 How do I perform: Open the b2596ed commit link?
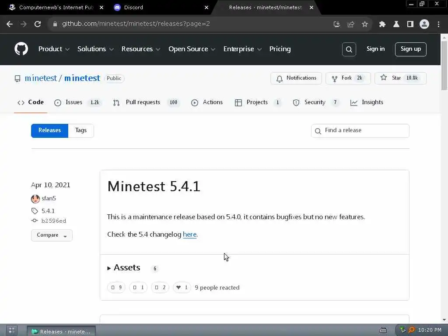point(54,220)
